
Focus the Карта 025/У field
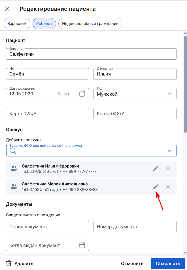coord(47,114)
